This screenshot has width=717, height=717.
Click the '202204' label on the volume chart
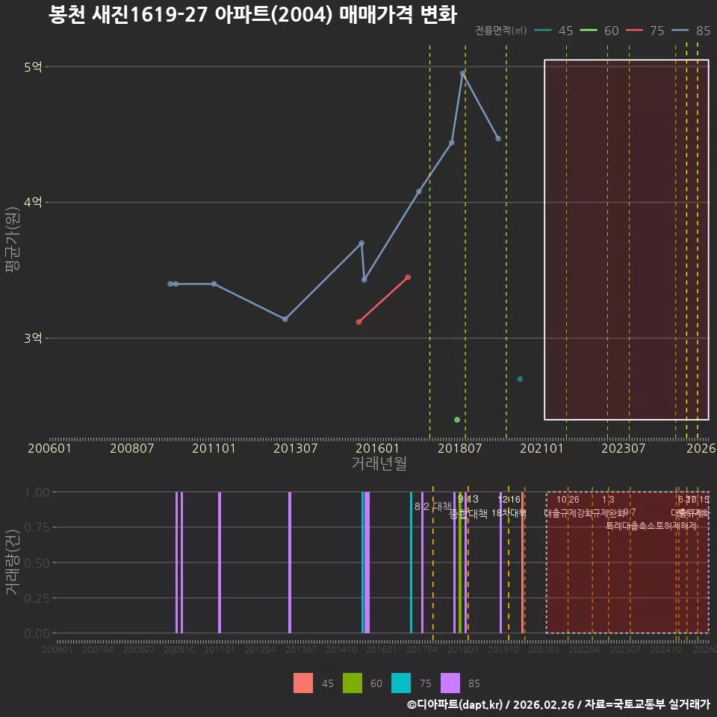pyautogui.click(x=584, y=649)
